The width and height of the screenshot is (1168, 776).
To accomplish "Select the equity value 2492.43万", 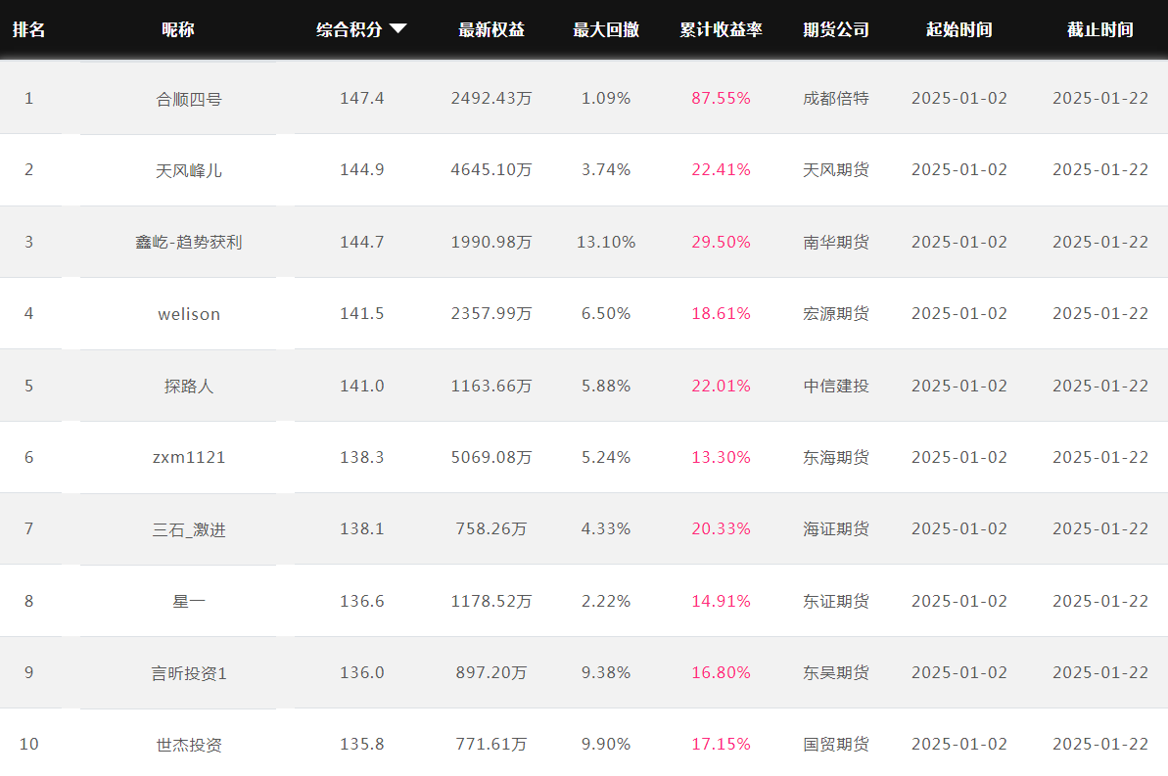I will (x=491, y=98).
